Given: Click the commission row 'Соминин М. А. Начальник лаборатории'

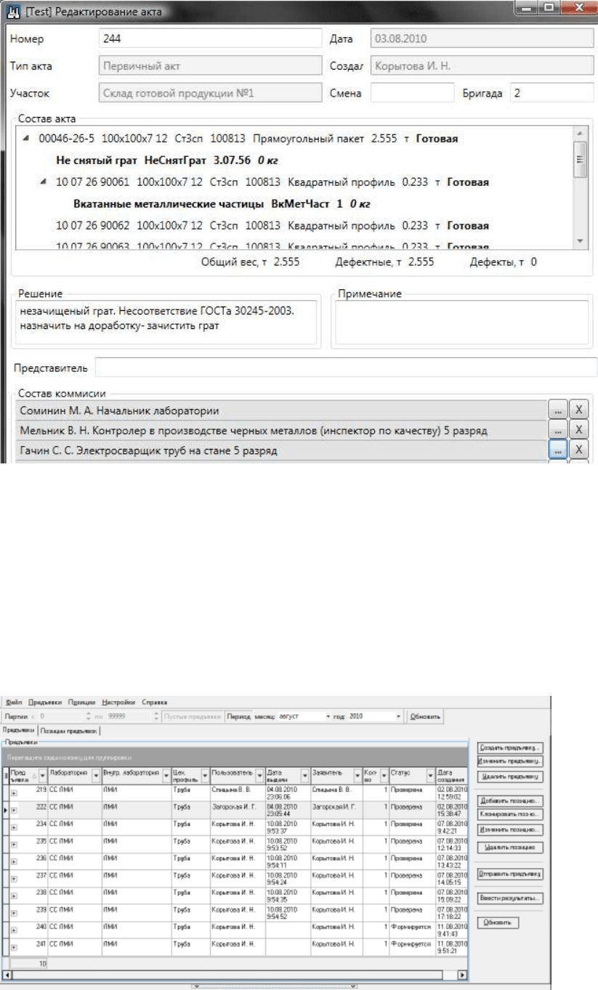Looking at the screenshot, I should [x=280, y=410].
